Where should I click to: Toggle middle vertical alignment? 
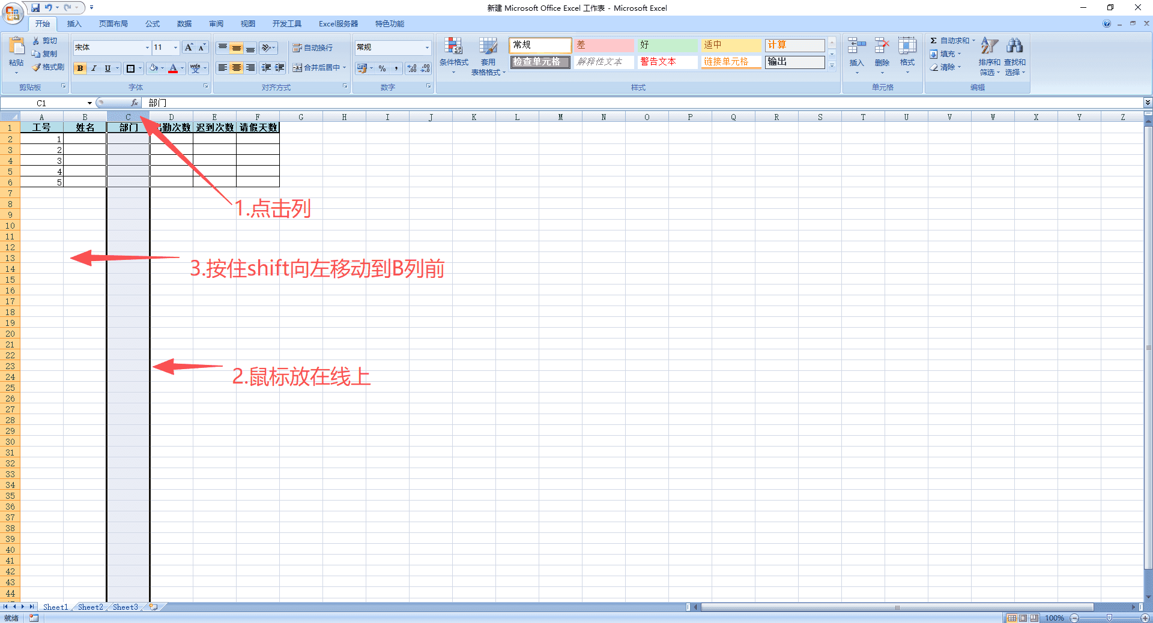click(237, 48)
